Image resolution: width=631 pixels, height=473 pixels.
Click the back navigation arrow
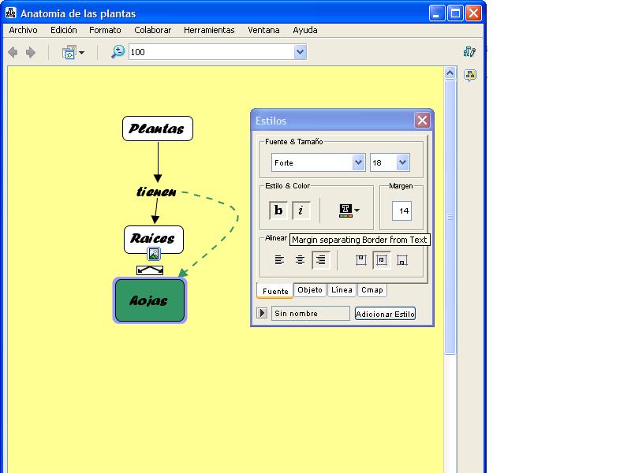13,52
